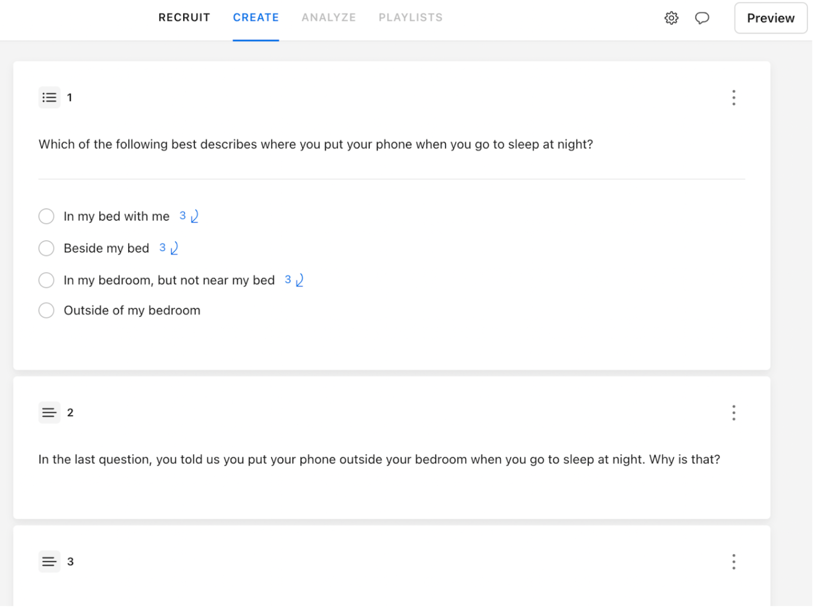Click the text-response type icon on question 2

click(49, 413)
